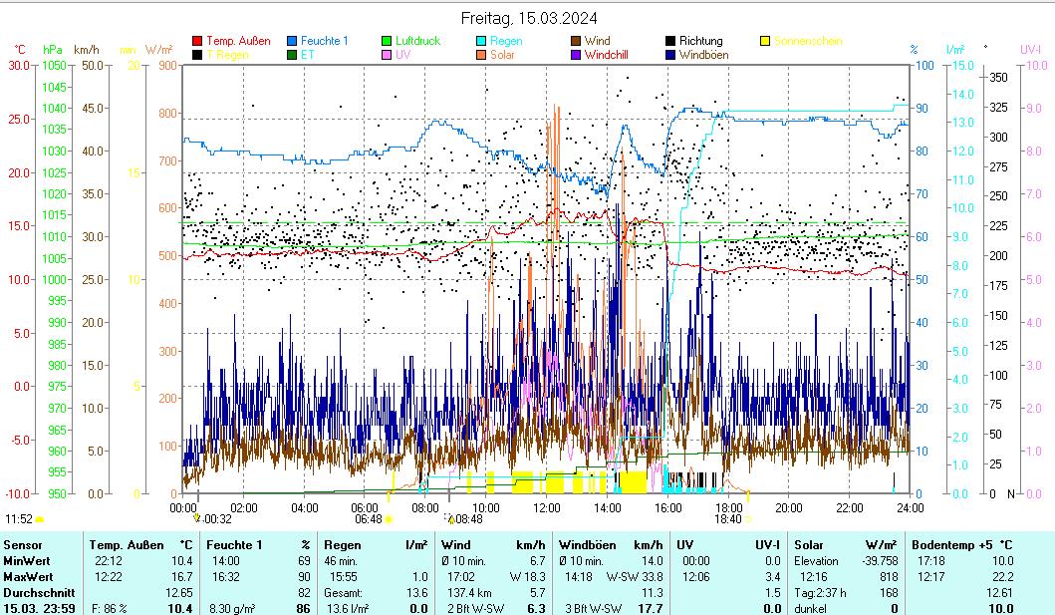Click the 15.03. 23:59 timestamp in table

[x=38, y=608]
